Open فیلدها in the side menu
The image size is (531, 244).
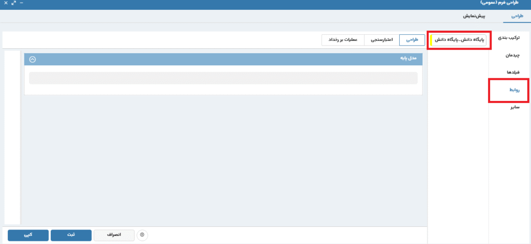512,72
